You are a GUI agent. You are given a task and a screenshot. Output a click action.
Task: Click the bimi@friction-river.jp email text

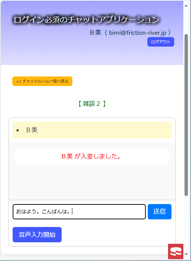pyautogui.click(x=137, y=32)
